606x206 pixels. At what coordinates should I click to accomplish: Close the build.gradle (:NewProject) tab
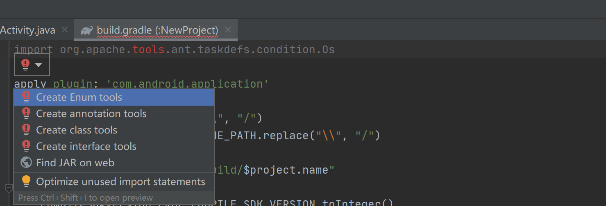[x=228, y=30]
